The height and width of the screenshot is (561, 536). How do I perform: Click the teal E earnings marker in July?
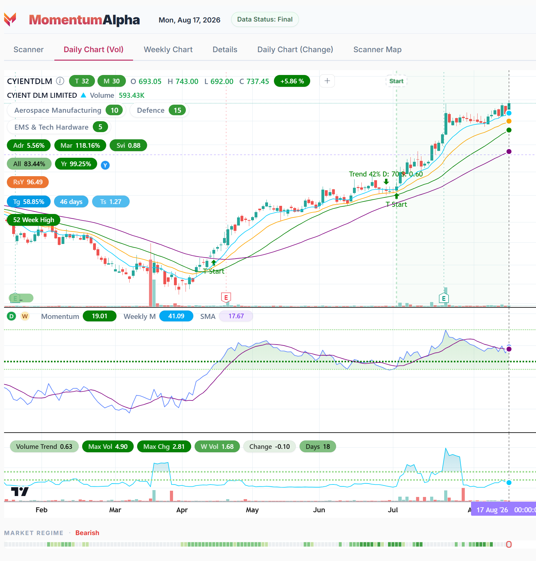pyautogui.click(x=444, y=298)
